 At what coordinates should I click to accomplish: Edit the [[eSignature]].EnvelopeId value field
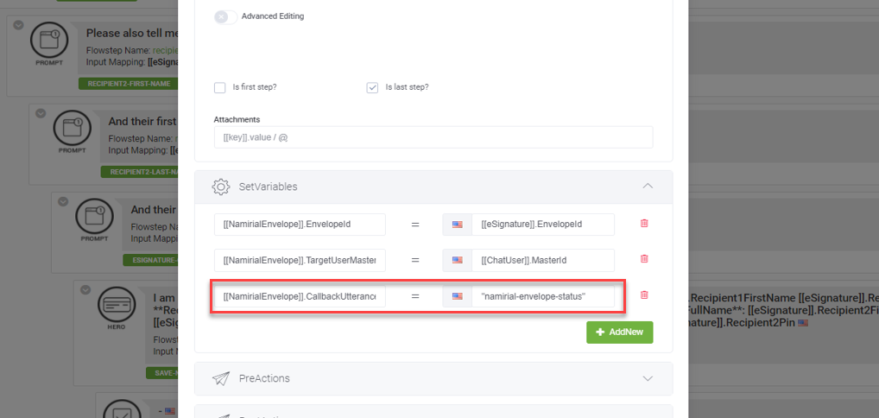542,225
